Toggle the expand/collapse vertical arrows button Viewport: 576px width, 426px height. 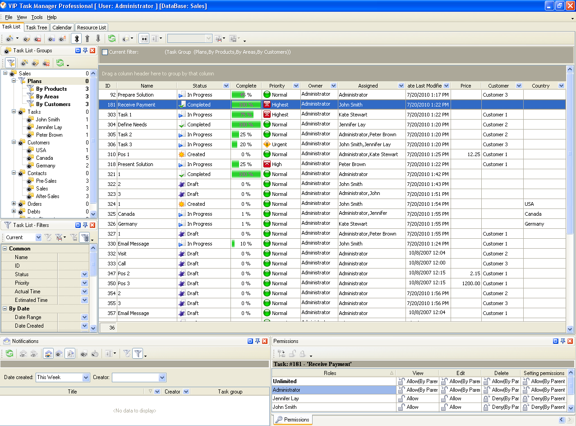click(x=76, y=39)
